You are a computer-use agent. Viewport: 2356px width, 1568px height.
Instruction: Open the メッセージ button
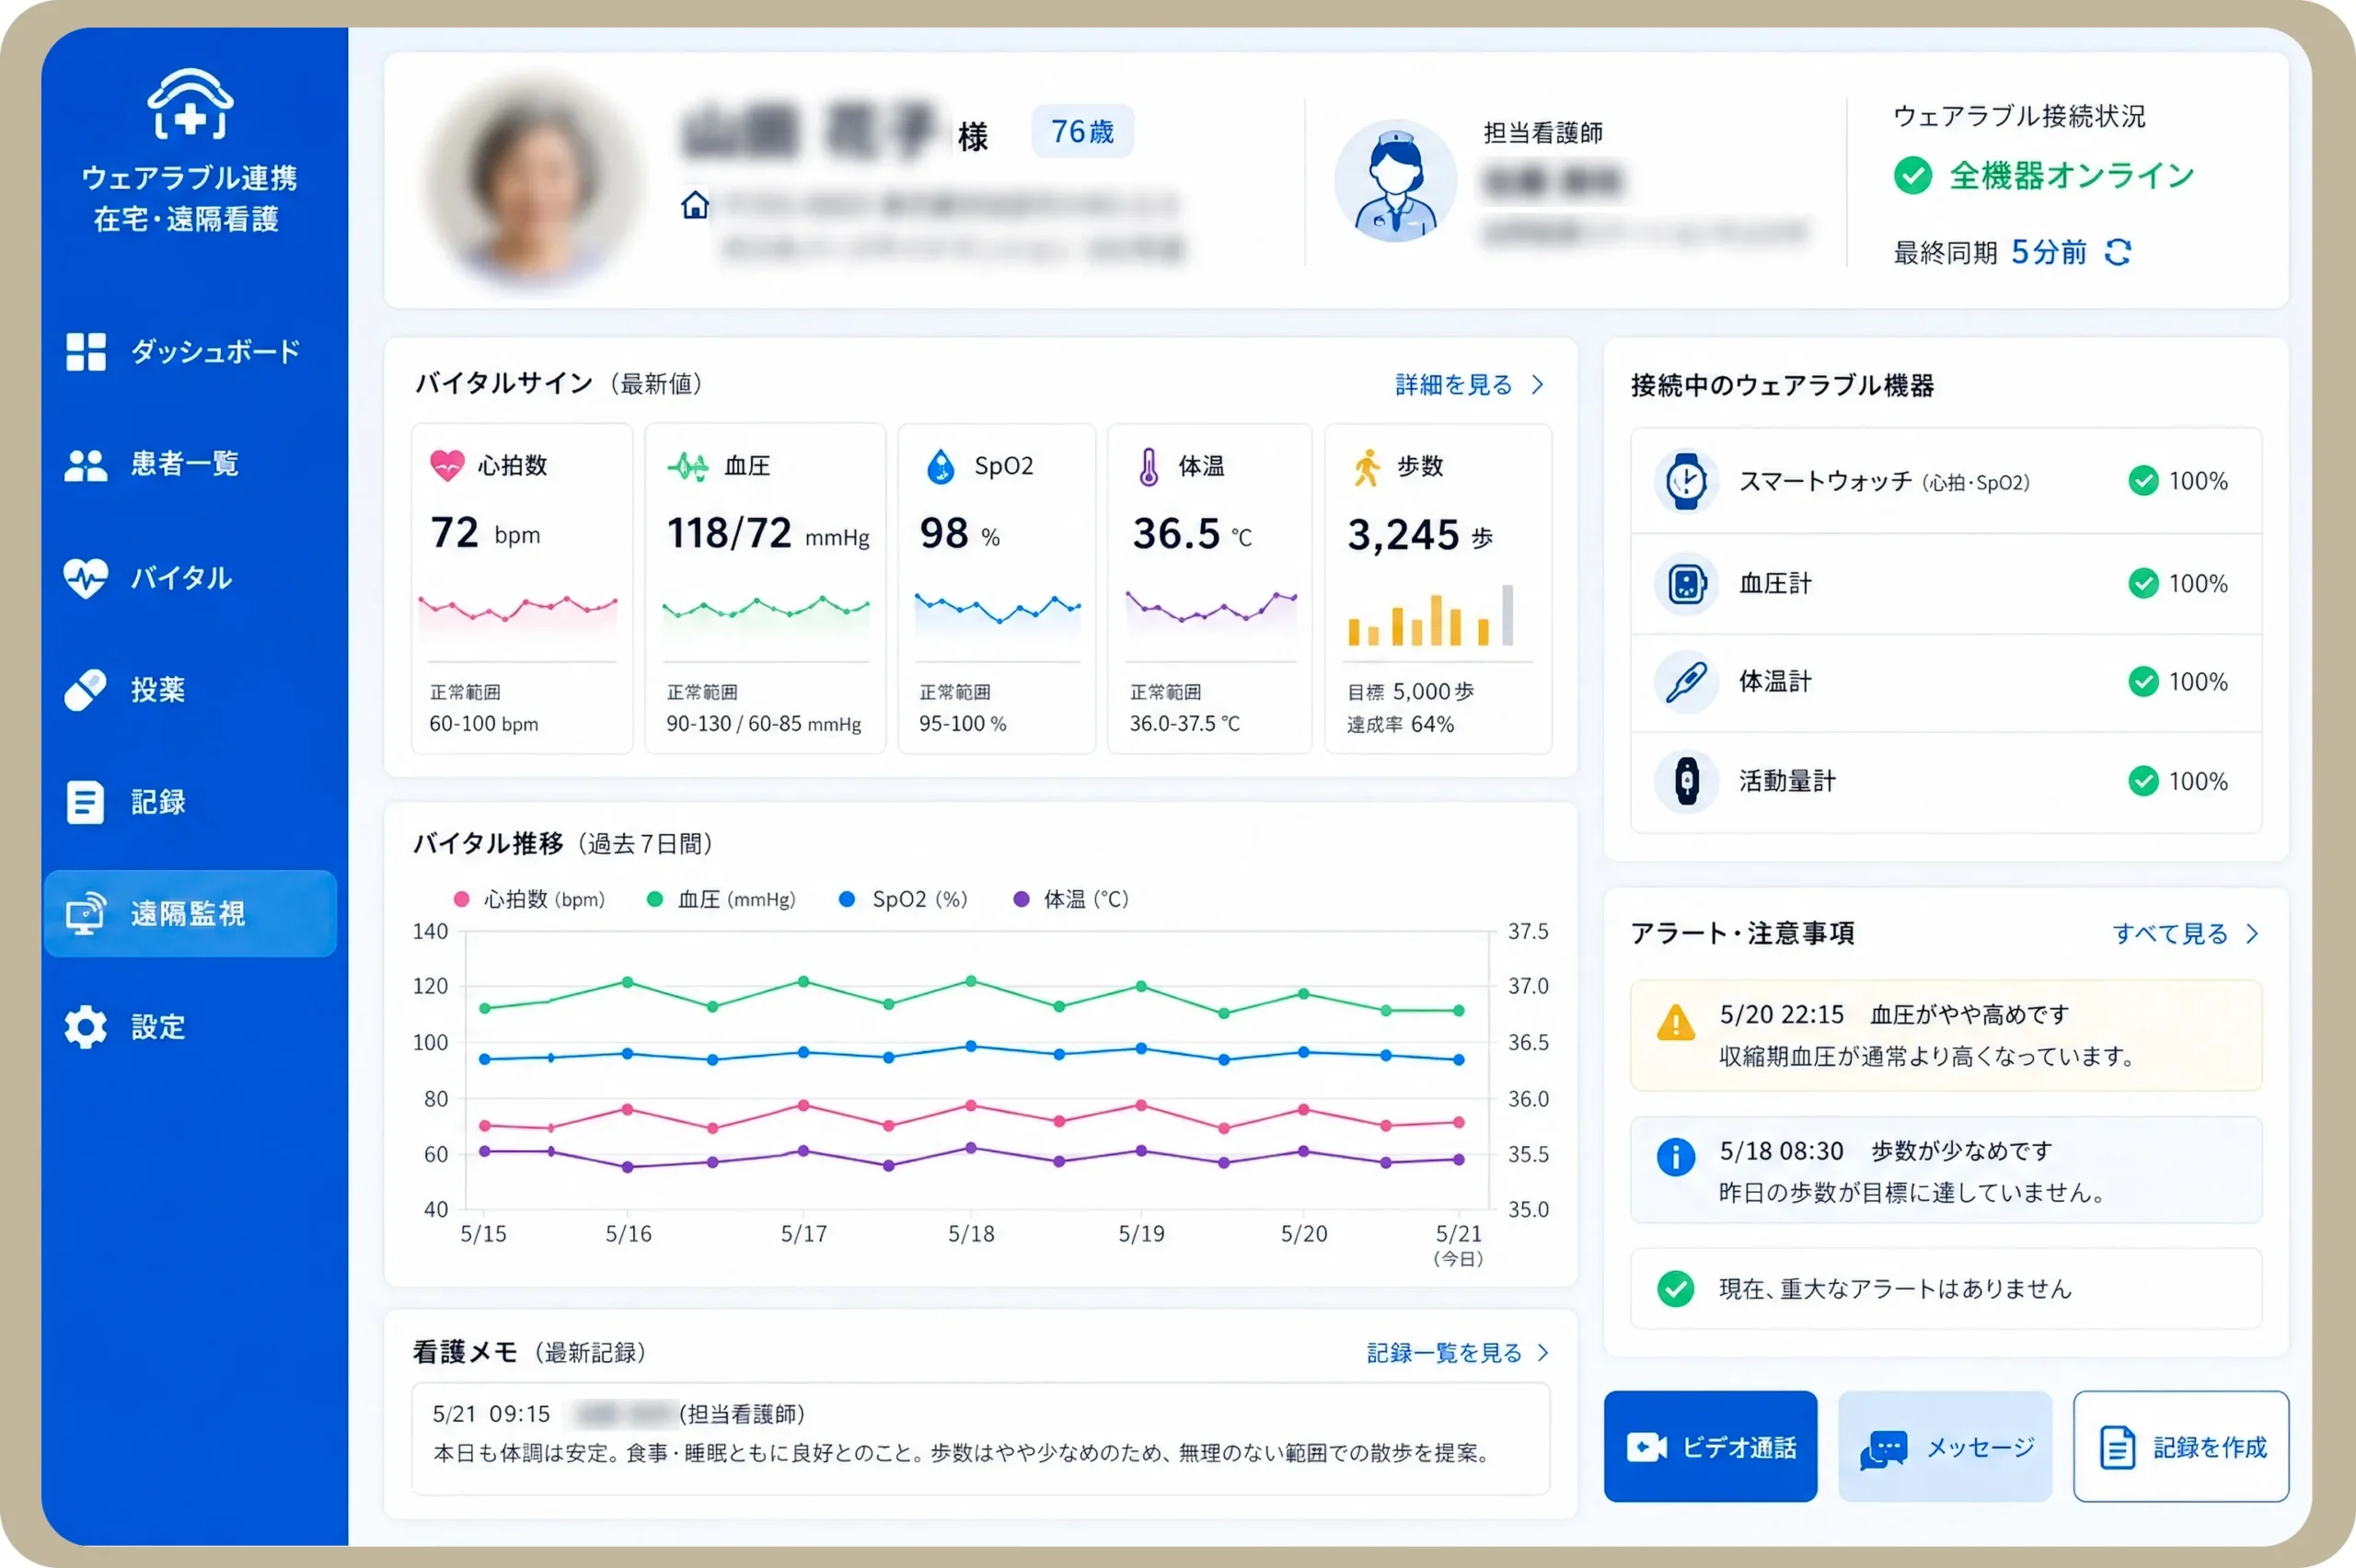tap(1945, 1446)
